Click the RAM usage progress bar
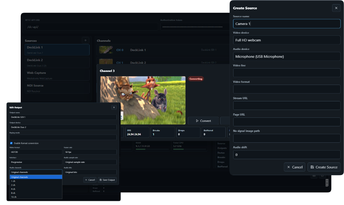 tap(152, 149)
